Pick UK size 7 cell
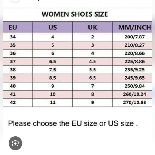Image resolution: width=155 pixels, height=155 pixels. coord(92,86)
